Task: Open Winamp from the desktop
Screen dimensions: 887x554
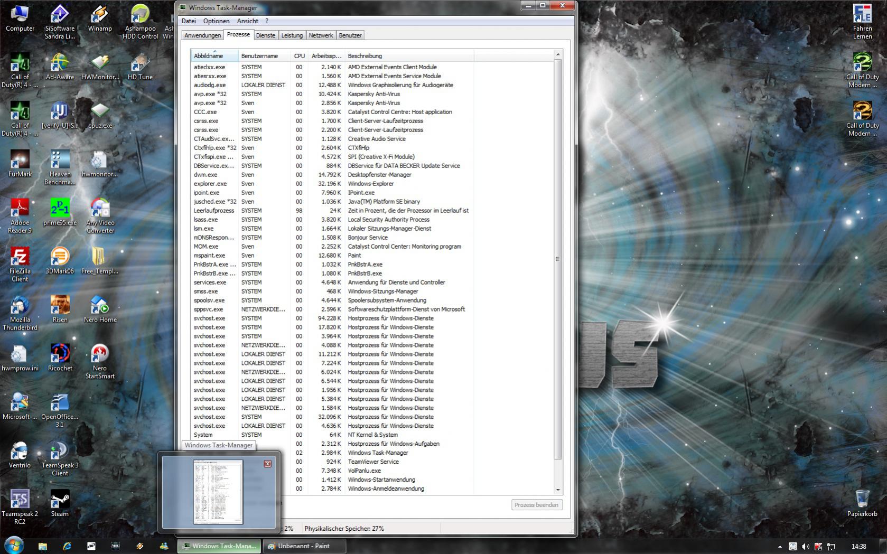Action: [x=100, y=18]
